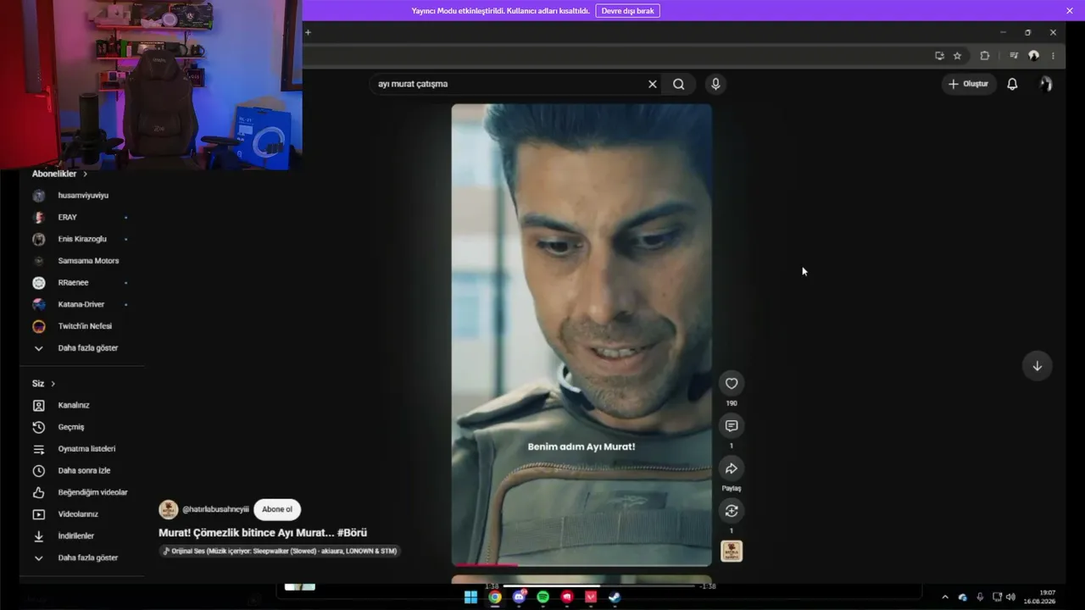This screenshot has height=610, width=1085.
Task: Go to the next Short with down arrow
Action: [x=1037, y=366]
